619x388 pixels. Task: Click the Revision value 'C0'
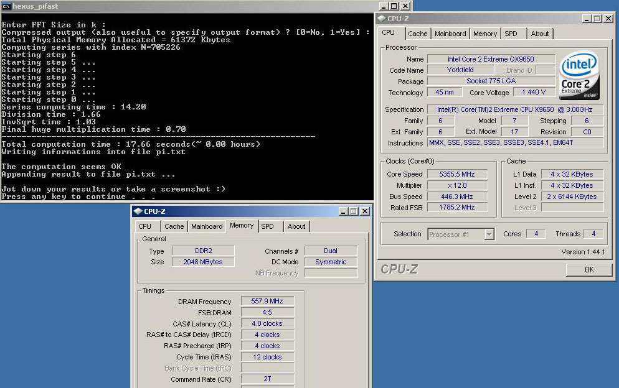pos(587,132)
